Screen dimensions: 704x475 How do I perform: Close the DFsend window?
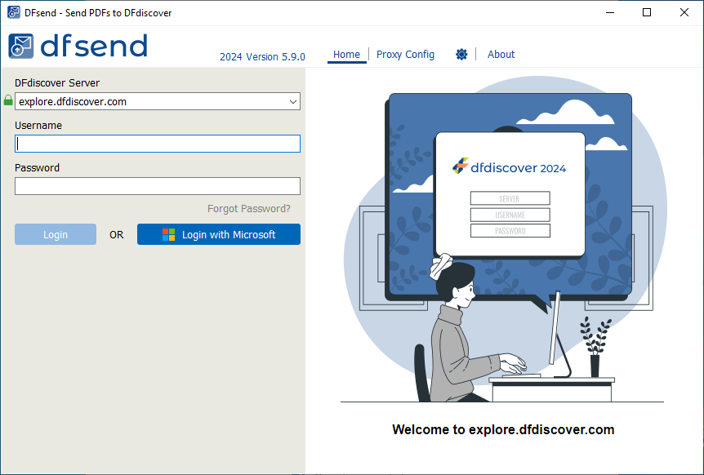point(684,12)
